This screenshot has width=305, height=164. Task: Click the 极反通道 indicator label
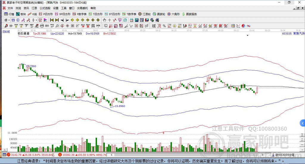(x=24, y=33)
